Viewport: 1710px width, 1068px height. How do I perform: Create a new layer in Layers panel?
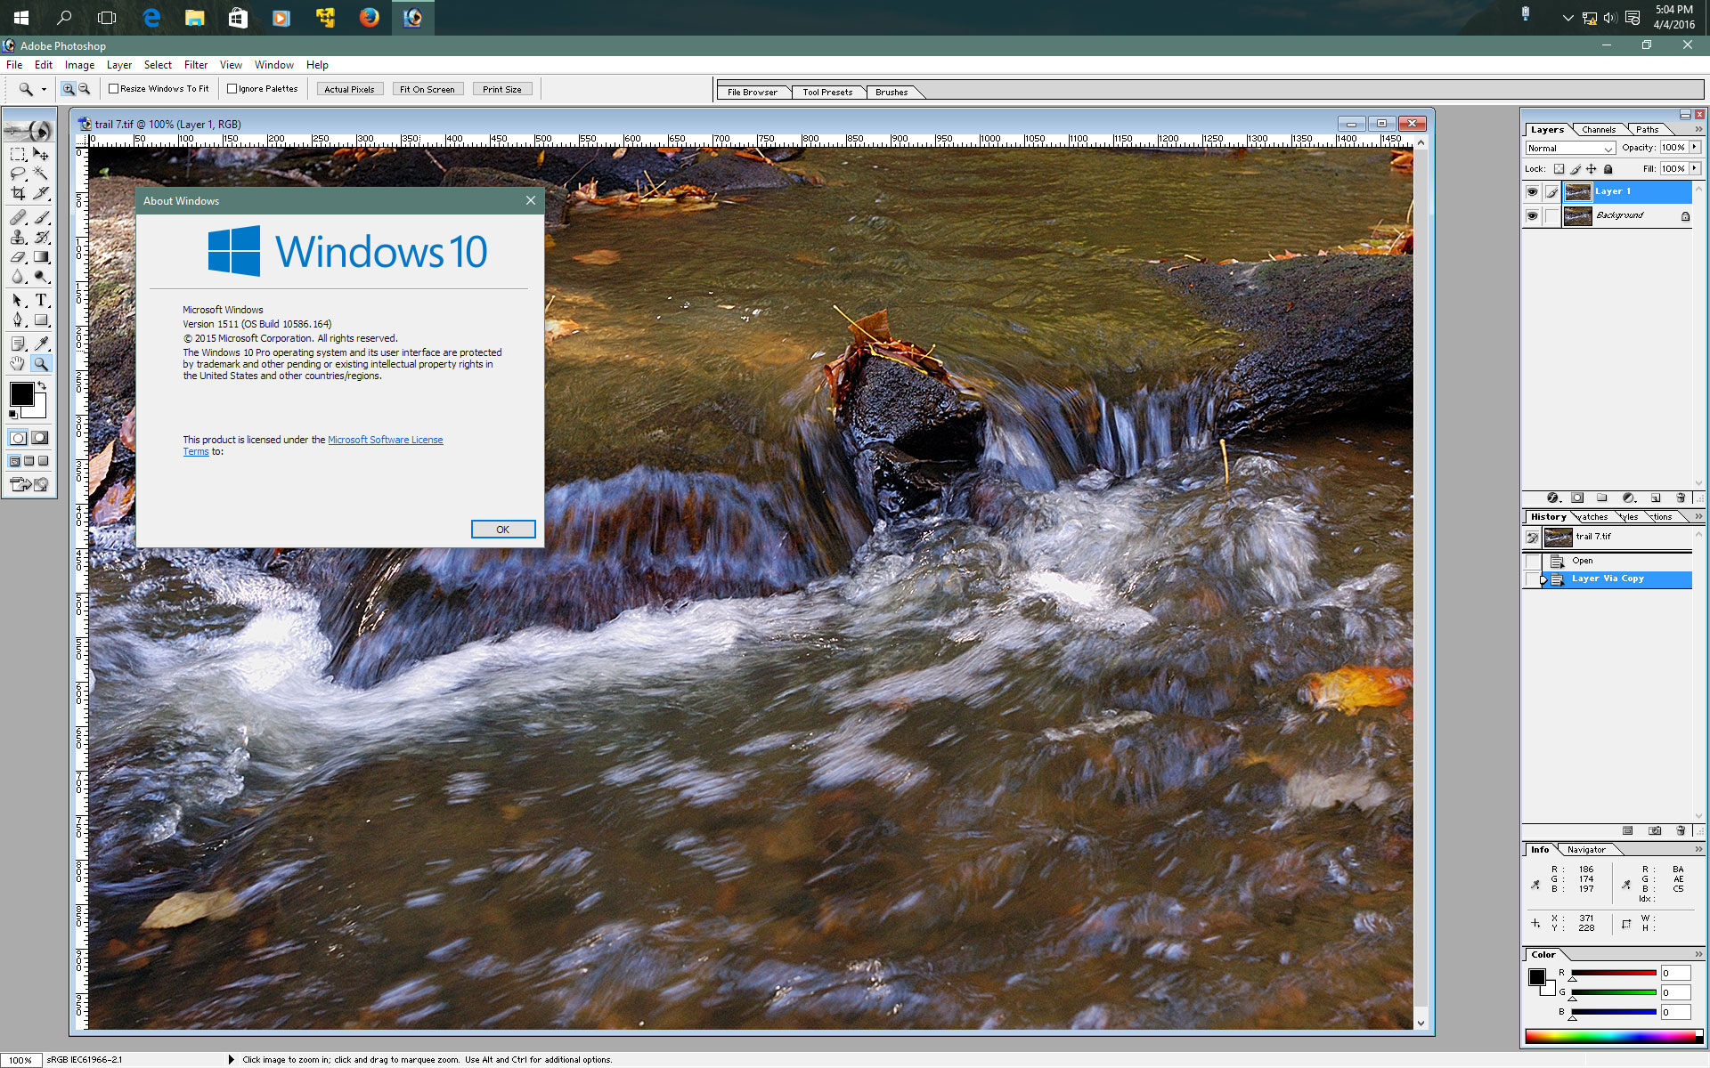[1655, 498]
